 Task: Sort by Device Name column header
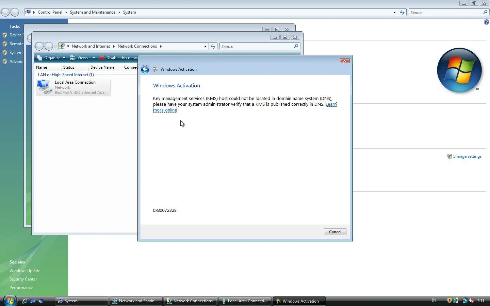102,67
